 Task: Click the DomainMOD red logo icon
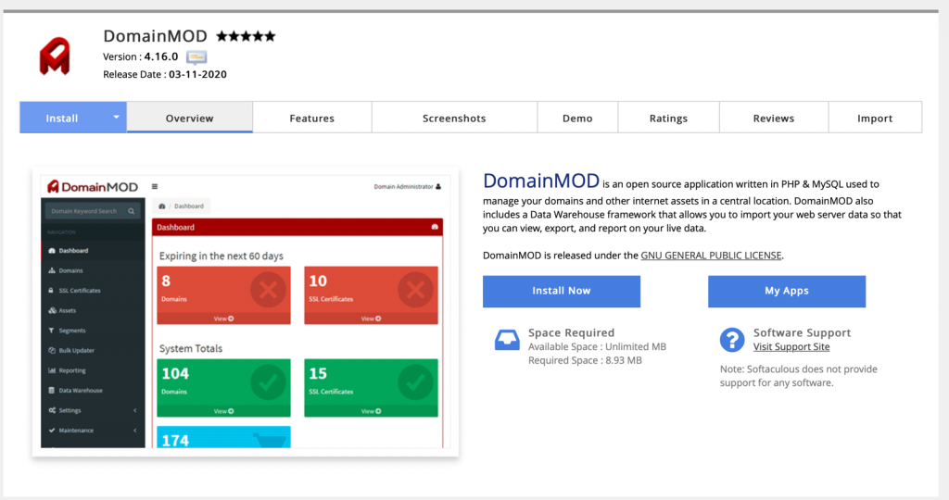click(x=55, y=56)
